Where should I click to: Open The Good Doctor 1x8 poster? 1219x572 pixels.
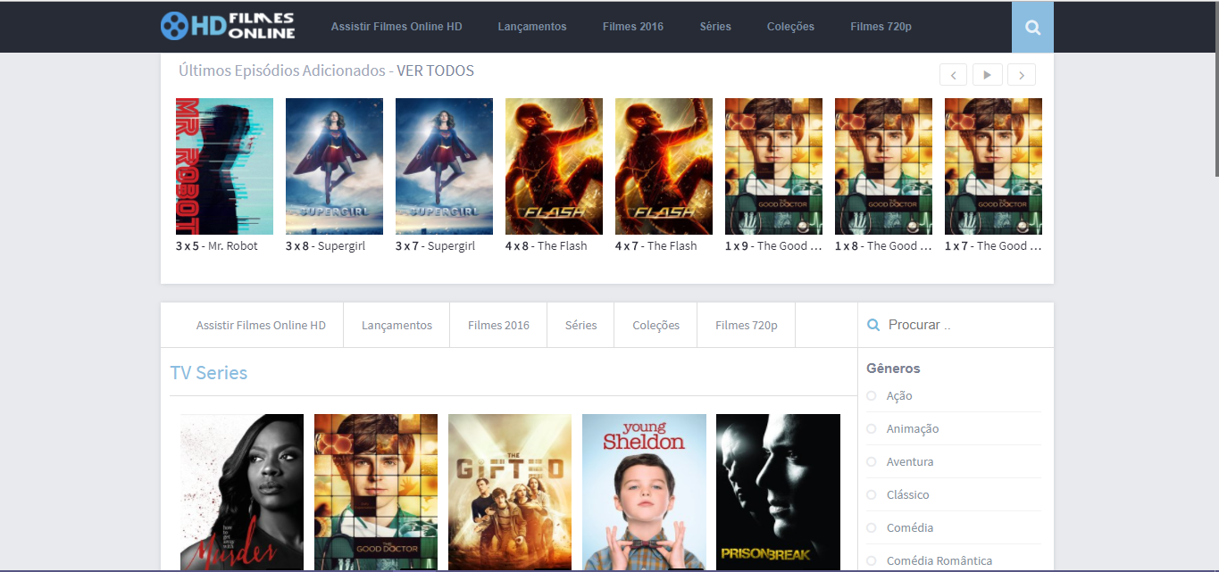tap(883, 166)
